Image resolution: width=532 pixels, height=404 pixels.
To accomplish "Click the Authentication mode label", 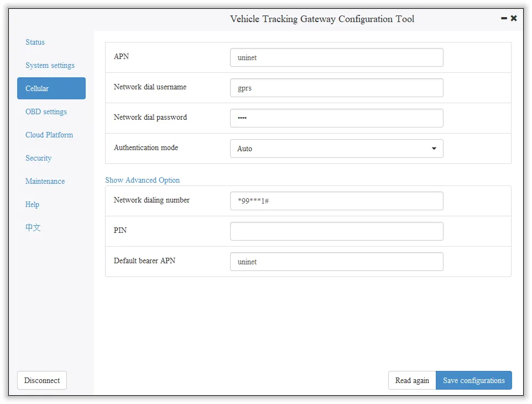I will (x=146, y=148).
